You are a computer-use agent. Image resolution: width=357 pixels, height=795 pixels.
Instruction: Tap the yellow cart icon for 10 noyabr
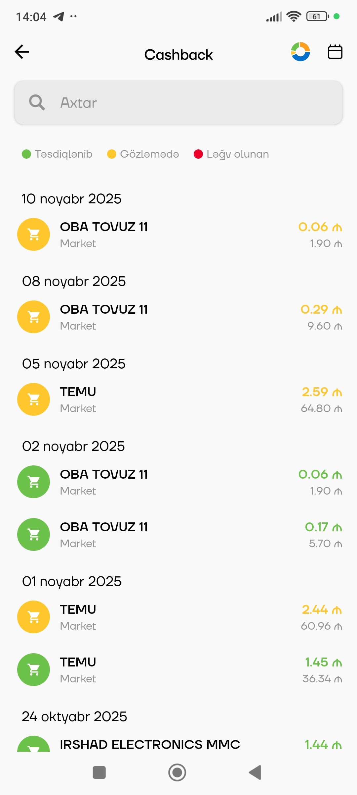click(34, 235)
